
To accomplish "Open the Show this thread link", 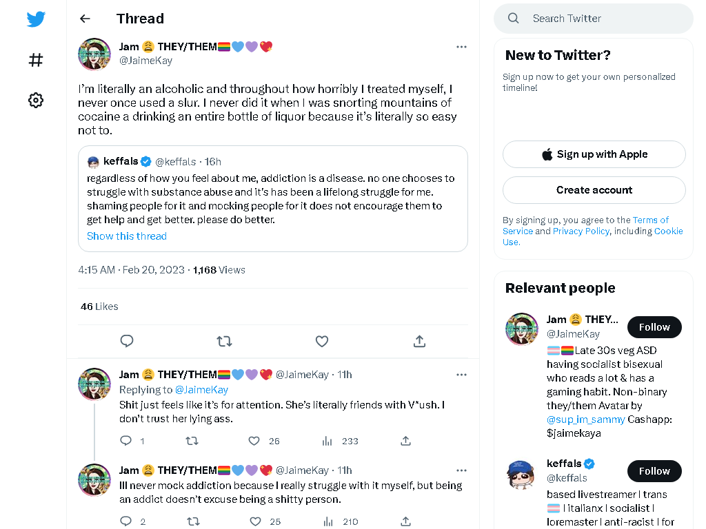I will pyautogui.click(x=127, y=236).
